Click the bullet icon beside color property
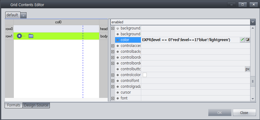The image size is (260, 120). tap(118, 40)
